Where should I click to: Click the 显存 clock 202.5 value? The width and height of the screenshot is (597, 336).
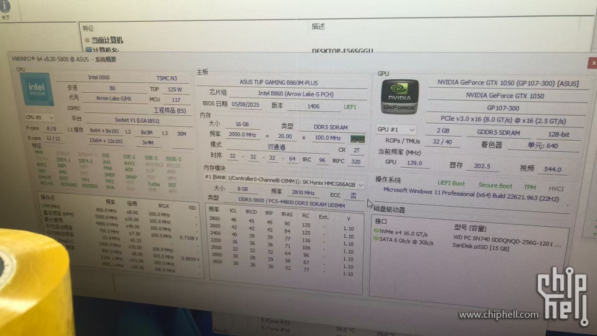482,166
